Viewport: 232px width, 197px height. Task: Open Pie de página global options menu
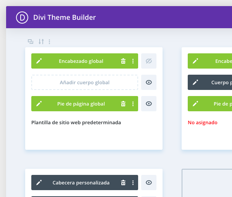point(133,104)
